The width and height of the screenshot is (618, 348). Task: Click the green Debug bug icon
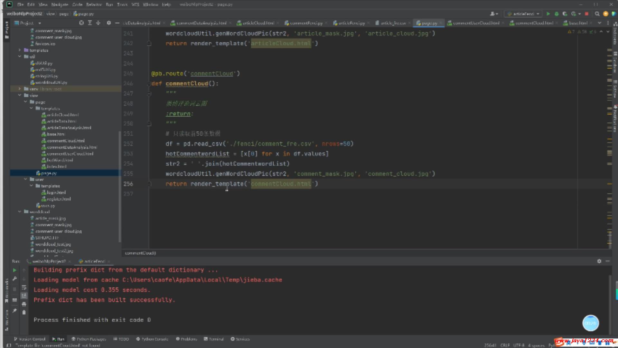click(x=557, y=14)
